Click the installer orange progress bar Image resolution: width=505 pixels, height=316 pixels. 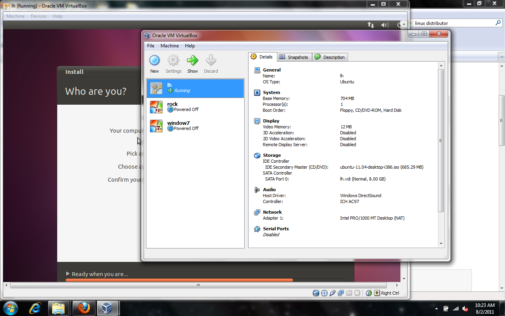point(179,280)
